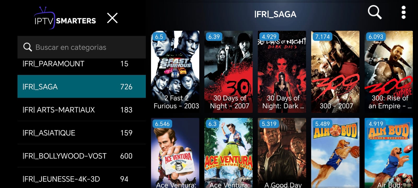Screen dimensions: 418x188
Task: Open the three-dot overflow menu
Action: click(x=403, y=12)
